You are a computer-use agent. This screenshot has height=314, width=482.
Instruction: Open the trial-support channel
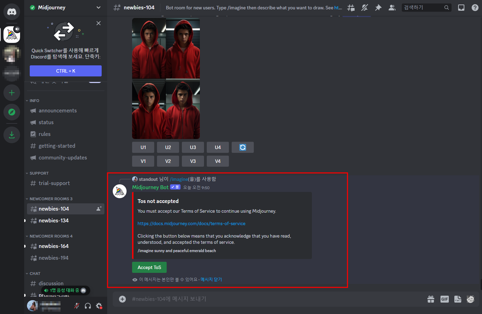click(66, 183)
